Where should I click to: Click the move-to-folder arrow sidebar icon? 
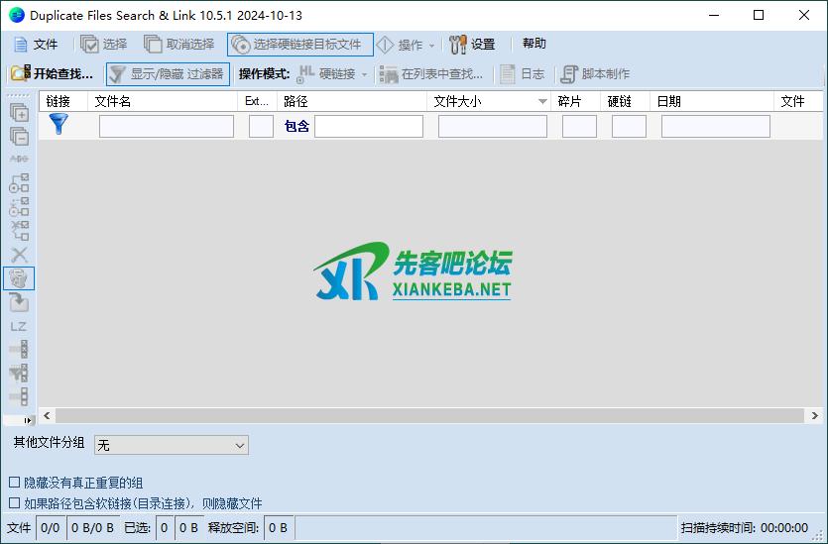click(19, 302)
